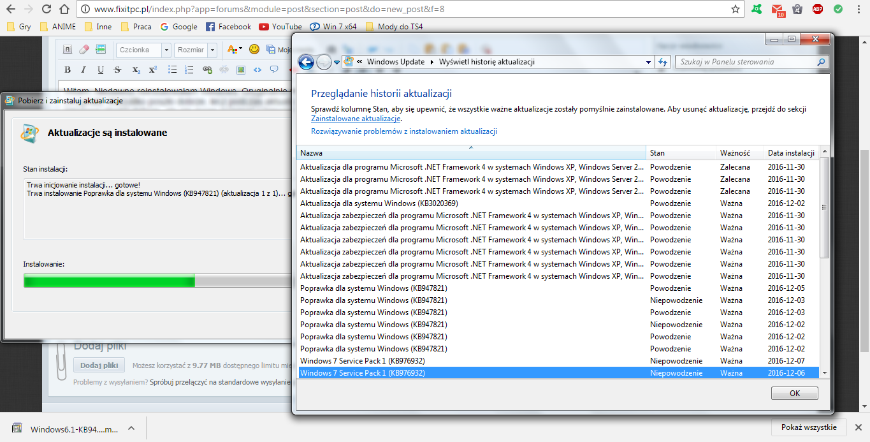Open the font color picker
Viewport: 870px width, 442px height.
(235, 50)
